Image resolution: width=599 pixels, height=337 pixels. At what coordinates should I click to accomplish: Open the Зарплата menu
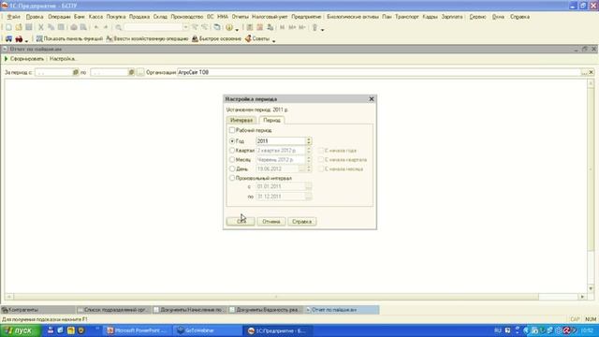pyautogui.click(x=452, y=17)
